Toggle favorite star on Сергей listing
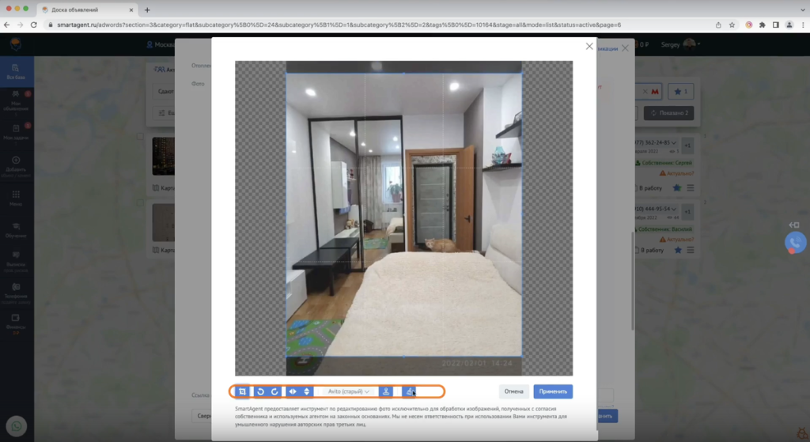 pyautogui.click(x=677, y=188)
